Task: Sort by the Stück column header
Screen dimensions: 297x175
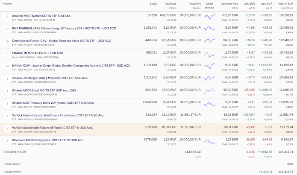Action: coord(153,3)
